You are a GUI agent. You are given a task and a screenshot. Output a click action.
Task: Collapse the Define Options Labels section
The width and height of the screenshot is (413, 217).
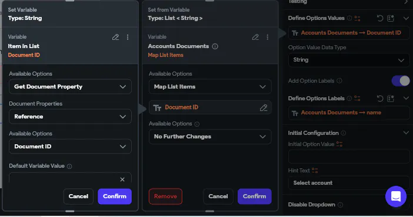[406, 99]
